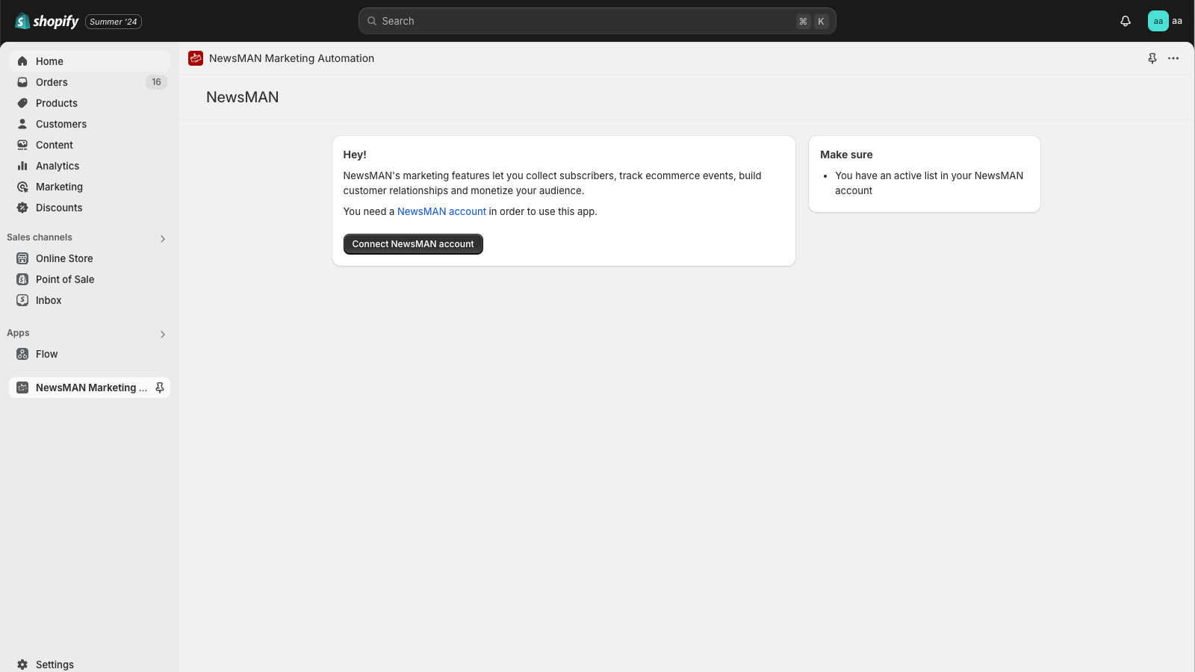Open the three-dot more actions menu
The image size is (1195, 672).
tap(1173, 58)
